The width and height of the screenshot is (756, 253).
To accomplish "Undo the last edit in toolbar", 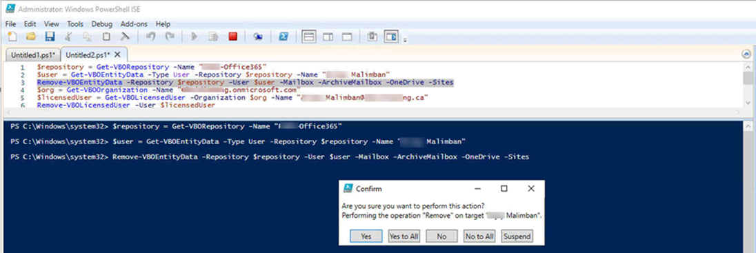I will pos(151,37).
